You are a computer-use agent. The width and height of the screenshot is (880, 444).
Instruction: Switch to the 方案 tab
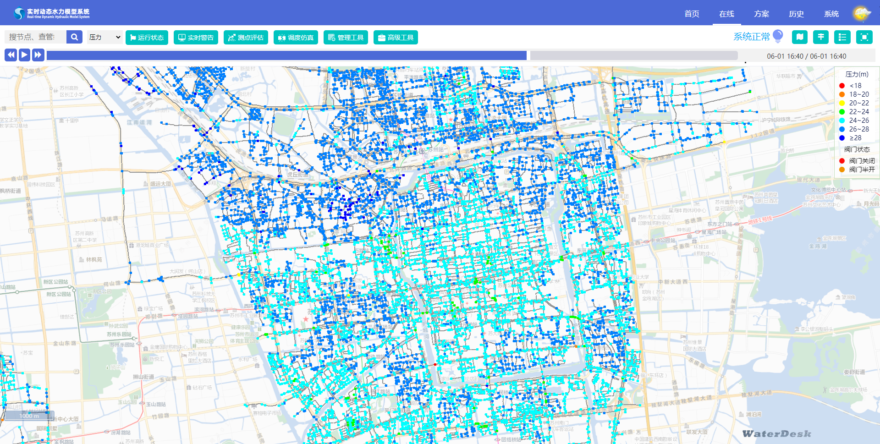761,14
